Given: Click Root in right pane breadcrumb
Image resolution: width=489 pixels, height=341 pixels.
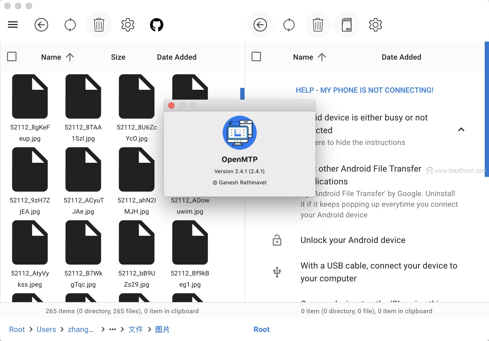Looking at the screenshot, I should point(262,330).
